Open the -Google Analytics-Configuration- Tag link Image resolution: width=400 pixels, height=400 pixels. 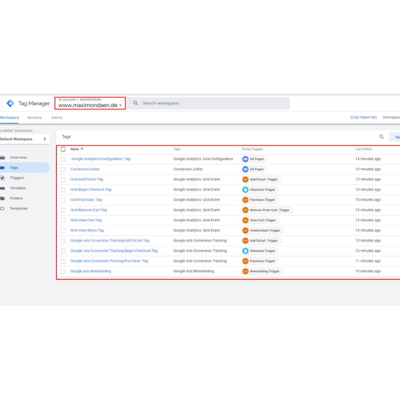coord(100,159)
